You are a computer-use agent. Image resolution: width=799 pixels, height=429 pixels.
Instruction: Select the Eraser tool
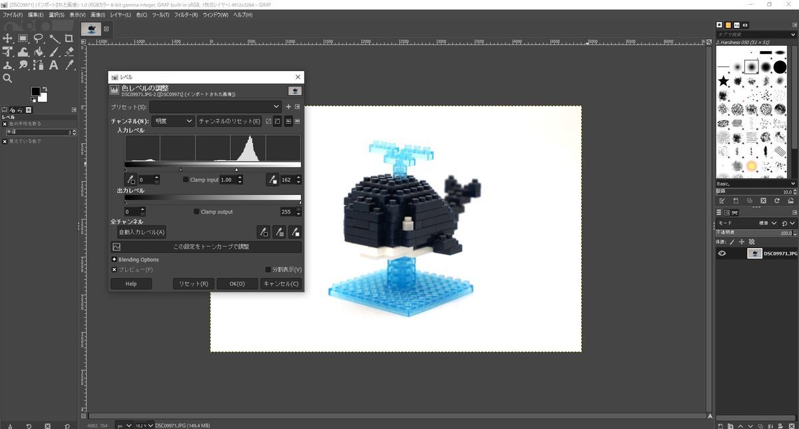pyautogui.click(x=69, y=52)
